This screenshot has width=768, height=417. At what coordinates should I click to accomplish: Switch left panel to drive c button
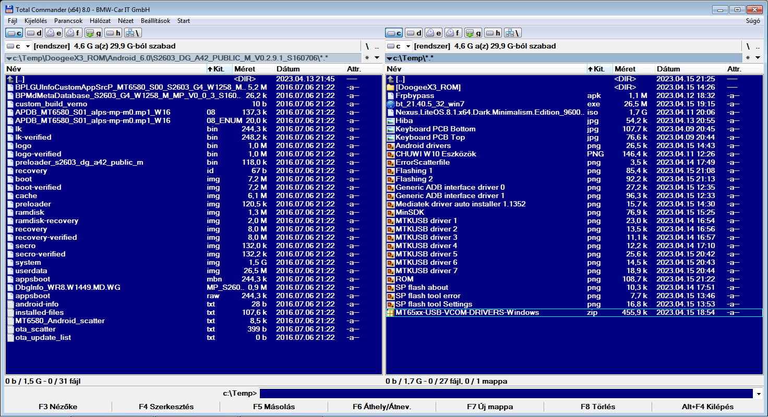(x=14, y=33)
